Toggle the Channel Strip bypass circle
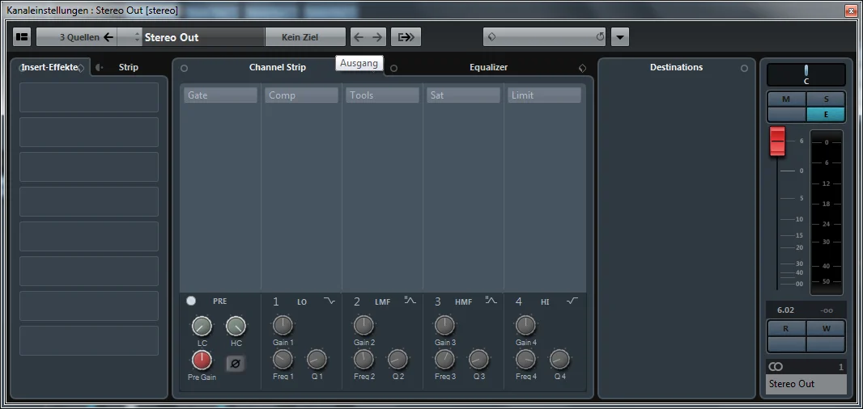The image size is (863, 409). (184, 68)
